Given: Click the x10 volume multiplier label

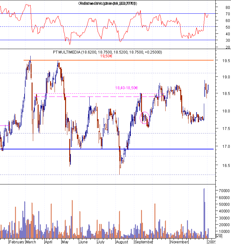Looking at the screenshot, I should click(219, 236).
